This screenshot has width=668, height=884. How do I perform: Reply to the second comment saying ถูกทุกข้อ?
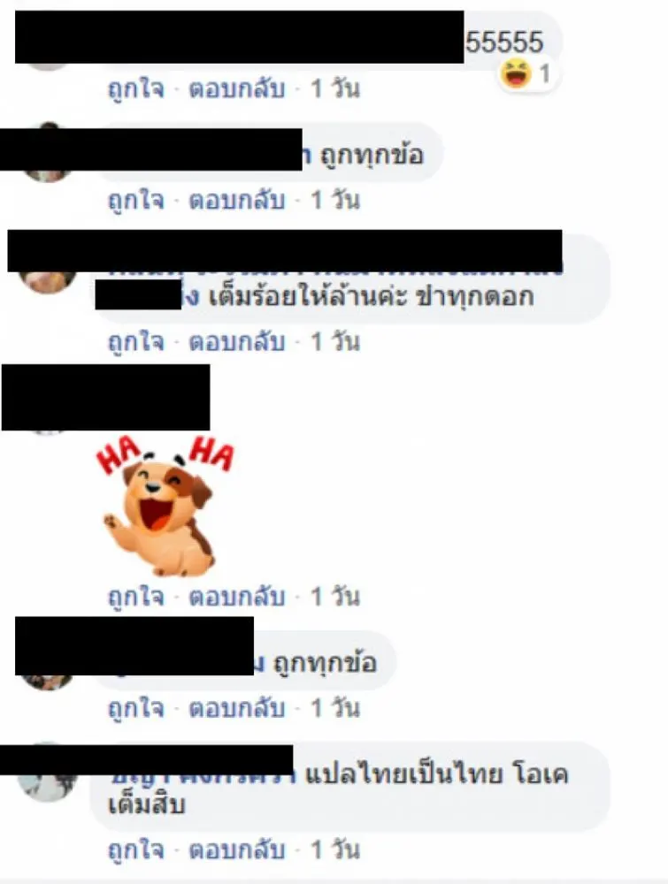[x=236, y=200]
